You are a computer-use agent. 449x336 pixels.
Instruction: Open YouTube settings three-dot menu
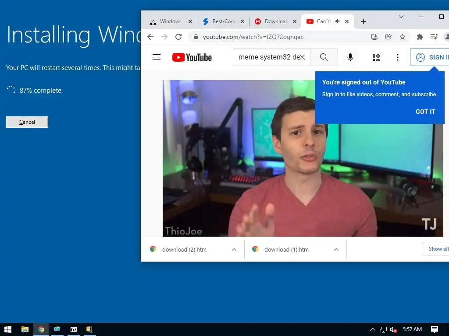tap(397, 57)
